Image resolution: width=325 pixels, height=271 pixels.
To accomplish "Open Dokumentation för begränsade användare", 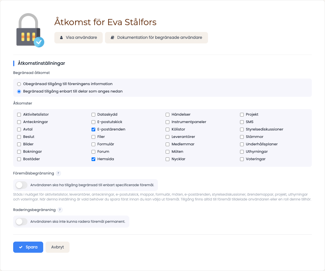I will pyautogui.click(x=156, y=38).
